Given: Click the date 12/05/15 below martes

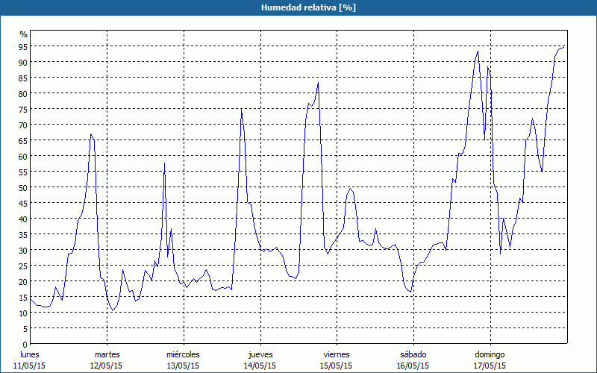Looking at the screenshot, I should (x=107, y=366).
